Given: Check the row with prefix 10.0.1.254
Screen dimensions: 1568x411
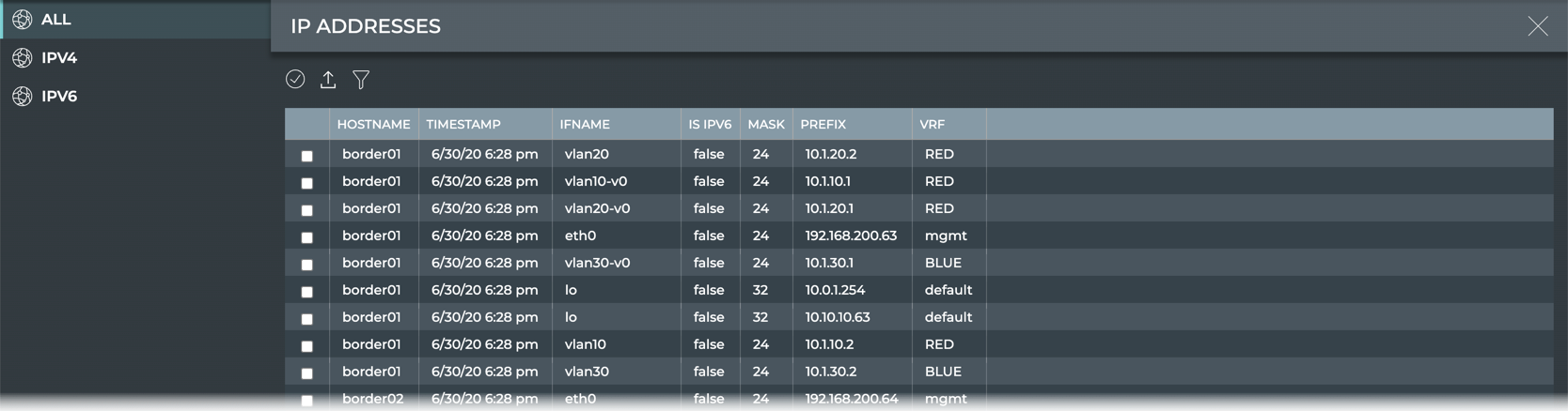Looking at the screenshot, I should point(307,292).
